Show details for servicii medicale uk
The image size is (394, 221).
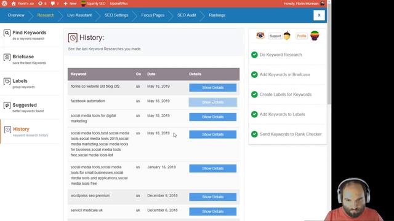213,211
